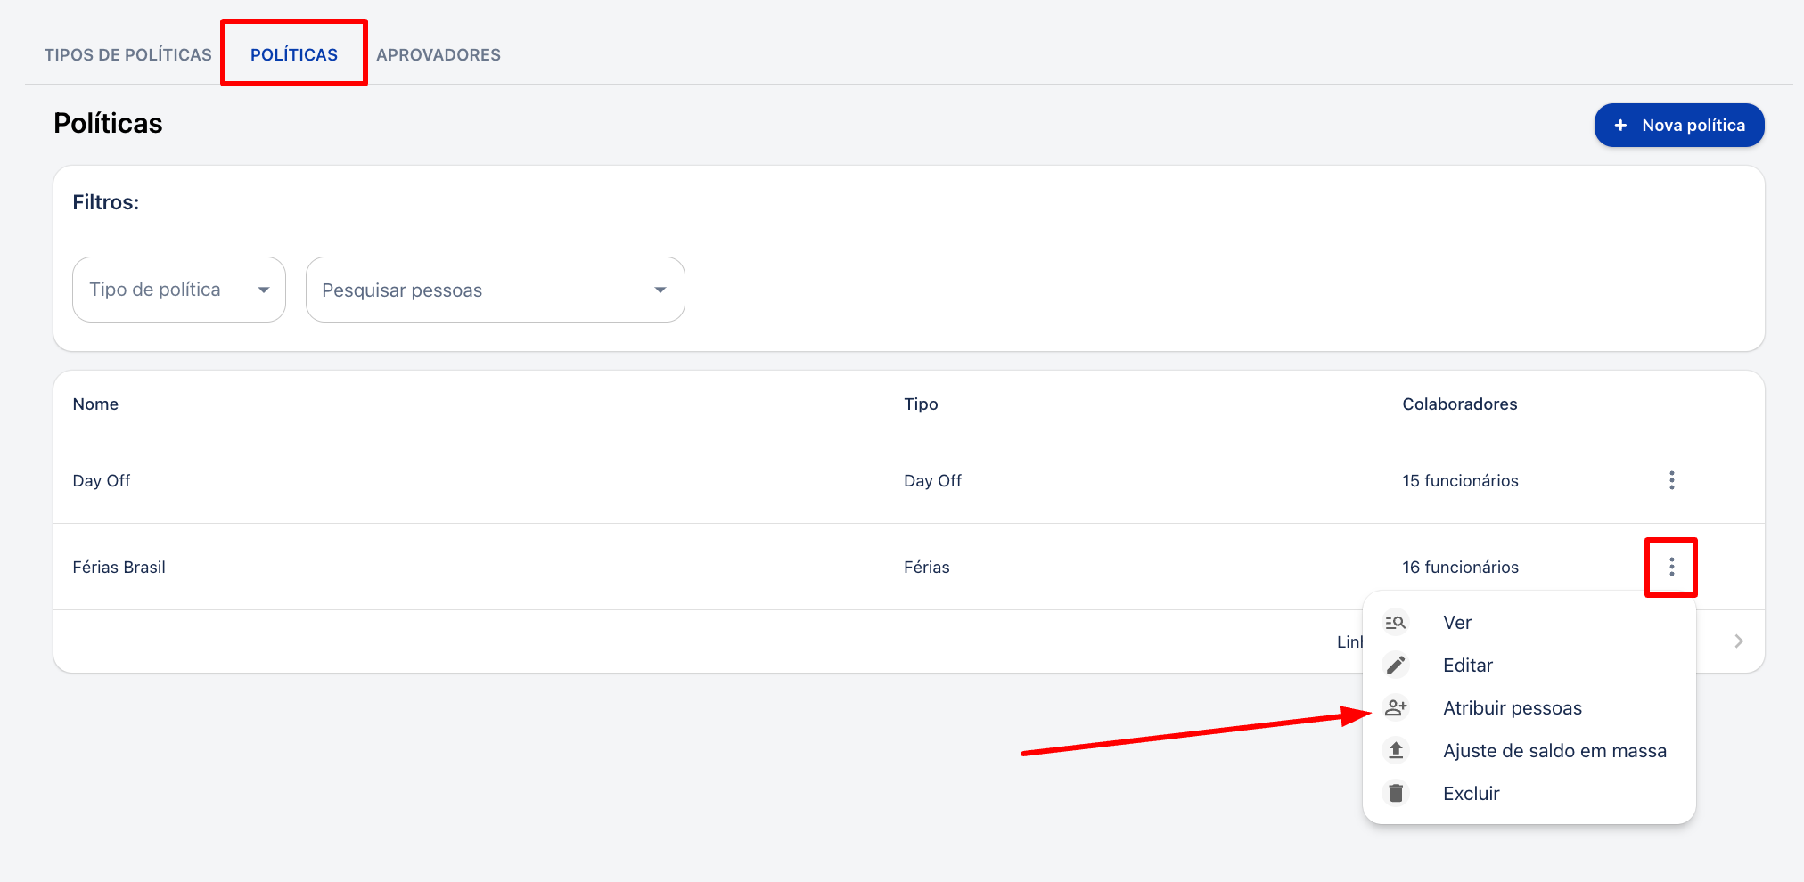
Task: Choose Excluir from the context menu
Action: pos(1529,794)
